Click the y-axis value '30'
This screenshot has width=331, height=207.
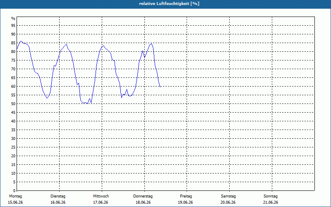[13, 139]
